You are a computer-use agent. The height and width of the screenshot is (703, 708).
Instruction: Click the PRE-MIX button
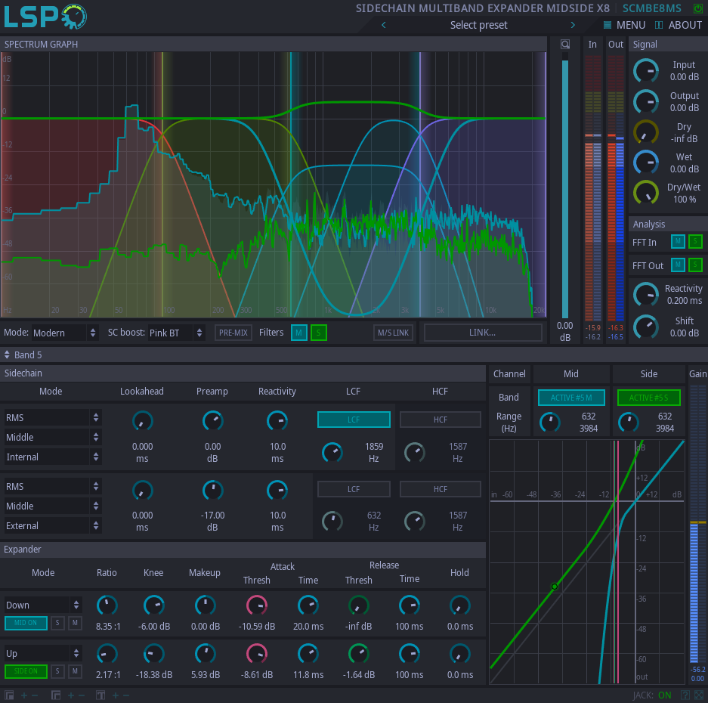[x=233, y=333]
